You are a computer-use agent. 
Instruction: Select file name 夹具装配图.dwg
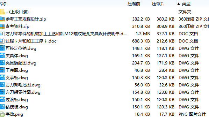[21, 63]
